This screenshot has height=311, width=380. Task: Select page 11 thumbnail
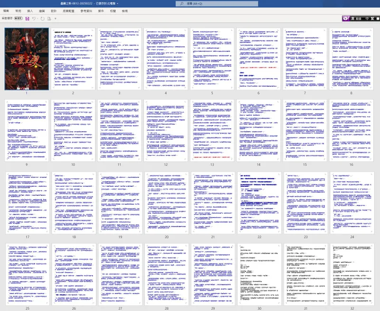tap(120, 130)
